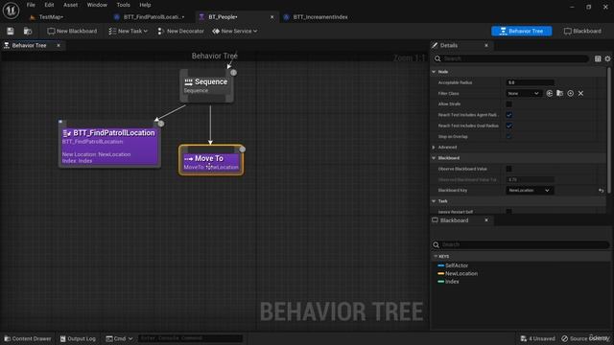
Task: Click the Blackboard search magnifier icon
Action: point(436,245)
